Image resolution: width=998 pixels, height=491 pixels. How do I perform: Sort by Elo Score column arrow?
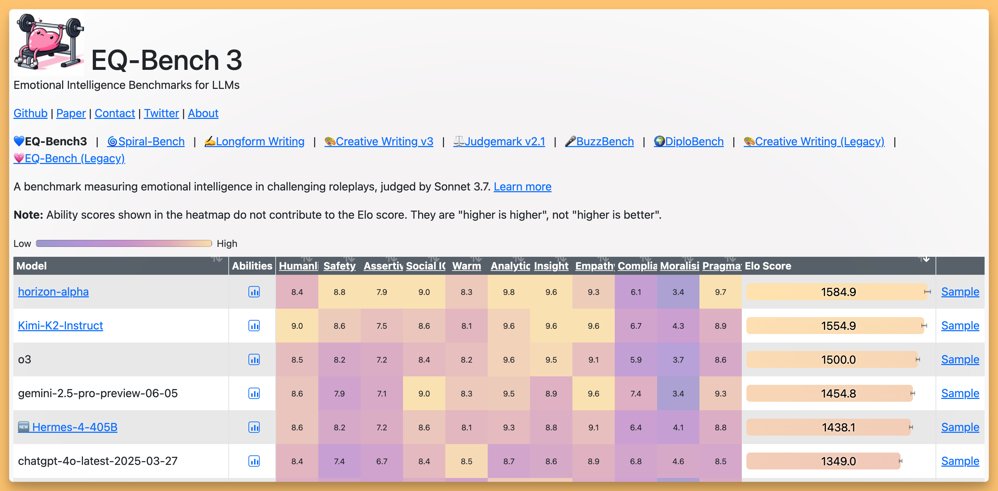coord(926,259)
